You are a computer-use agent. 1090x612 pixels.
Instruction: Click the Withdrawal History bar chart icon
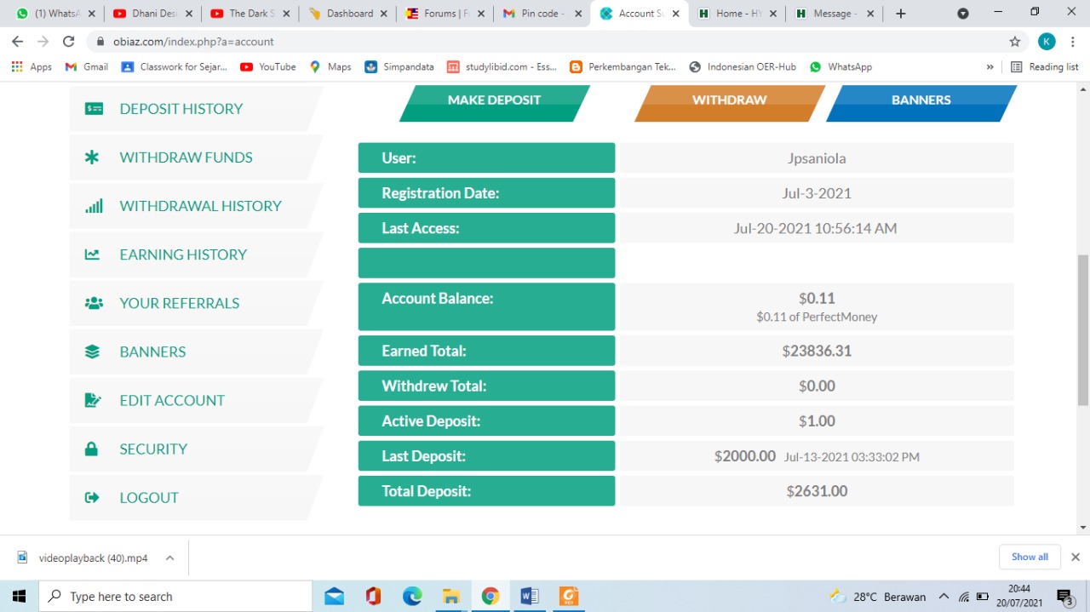coord(94,206)
